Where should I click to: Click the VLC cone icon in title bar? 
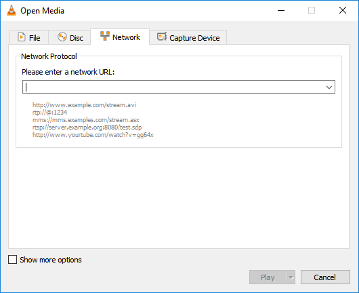pos(12,11)
